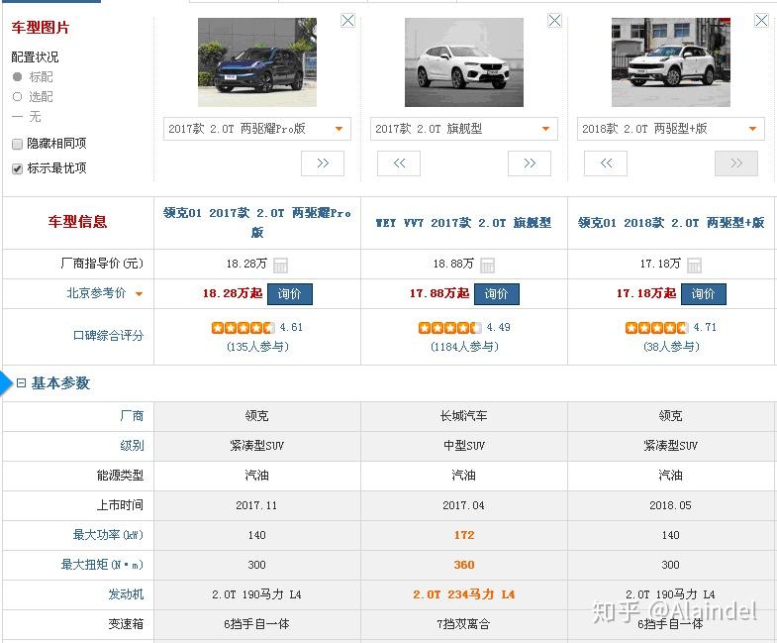Remove the WEY VV7 with its X icon
The width and height of the screenshot is (777, 643).
pos(554,21)
